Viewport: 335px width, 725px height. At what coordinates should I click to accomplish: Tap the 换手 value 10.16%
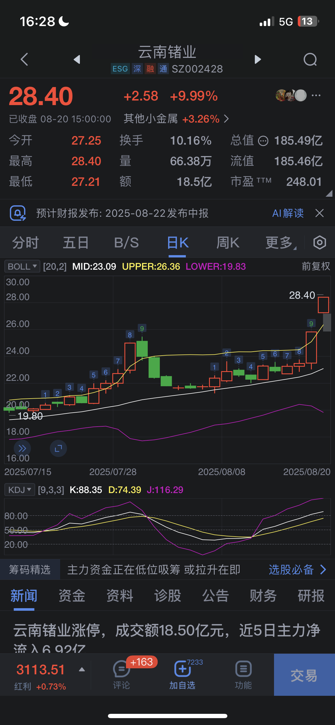click(191, 141)
